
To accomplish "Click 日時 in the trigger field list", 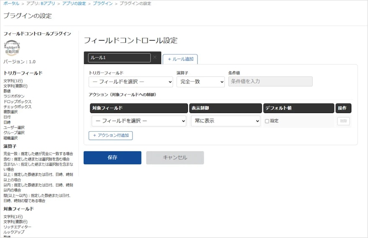I will click(x=7, y=122).
